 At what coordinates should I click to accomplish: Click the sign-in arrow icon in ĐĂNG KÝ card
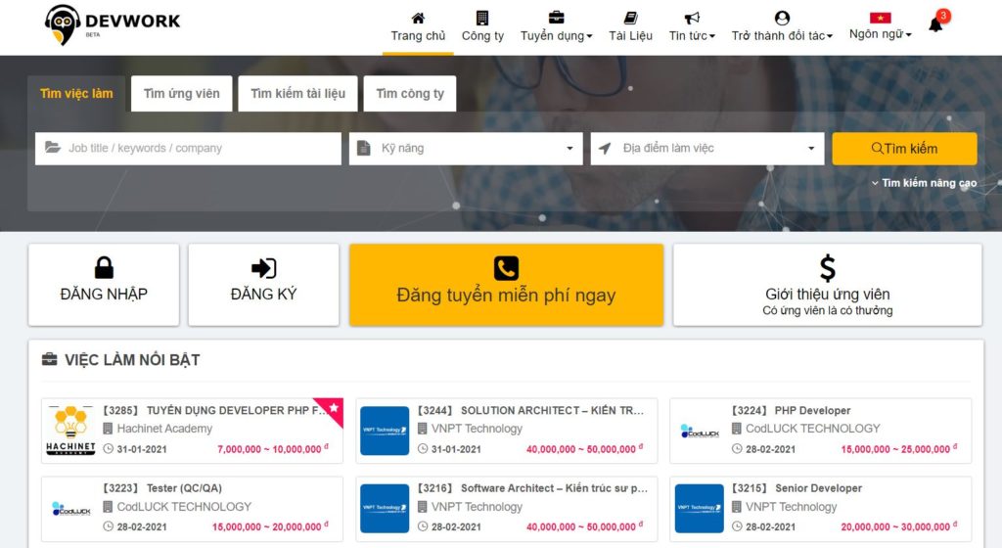(263, 268)
